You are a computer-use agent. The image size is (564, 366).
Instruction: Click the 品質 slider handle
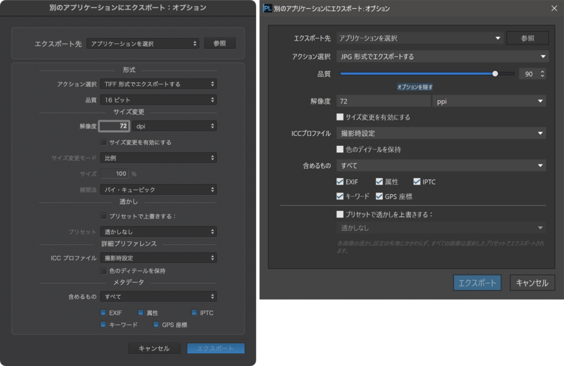click(x=495, y=74)
